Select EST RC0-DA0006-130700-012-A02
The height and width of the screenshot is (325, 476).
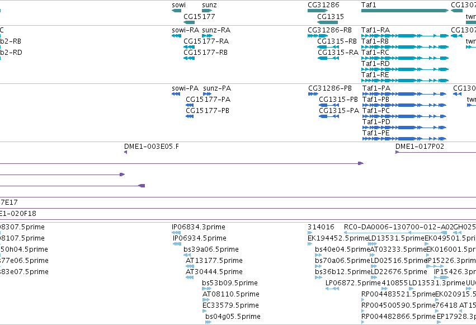pos(399,227)
